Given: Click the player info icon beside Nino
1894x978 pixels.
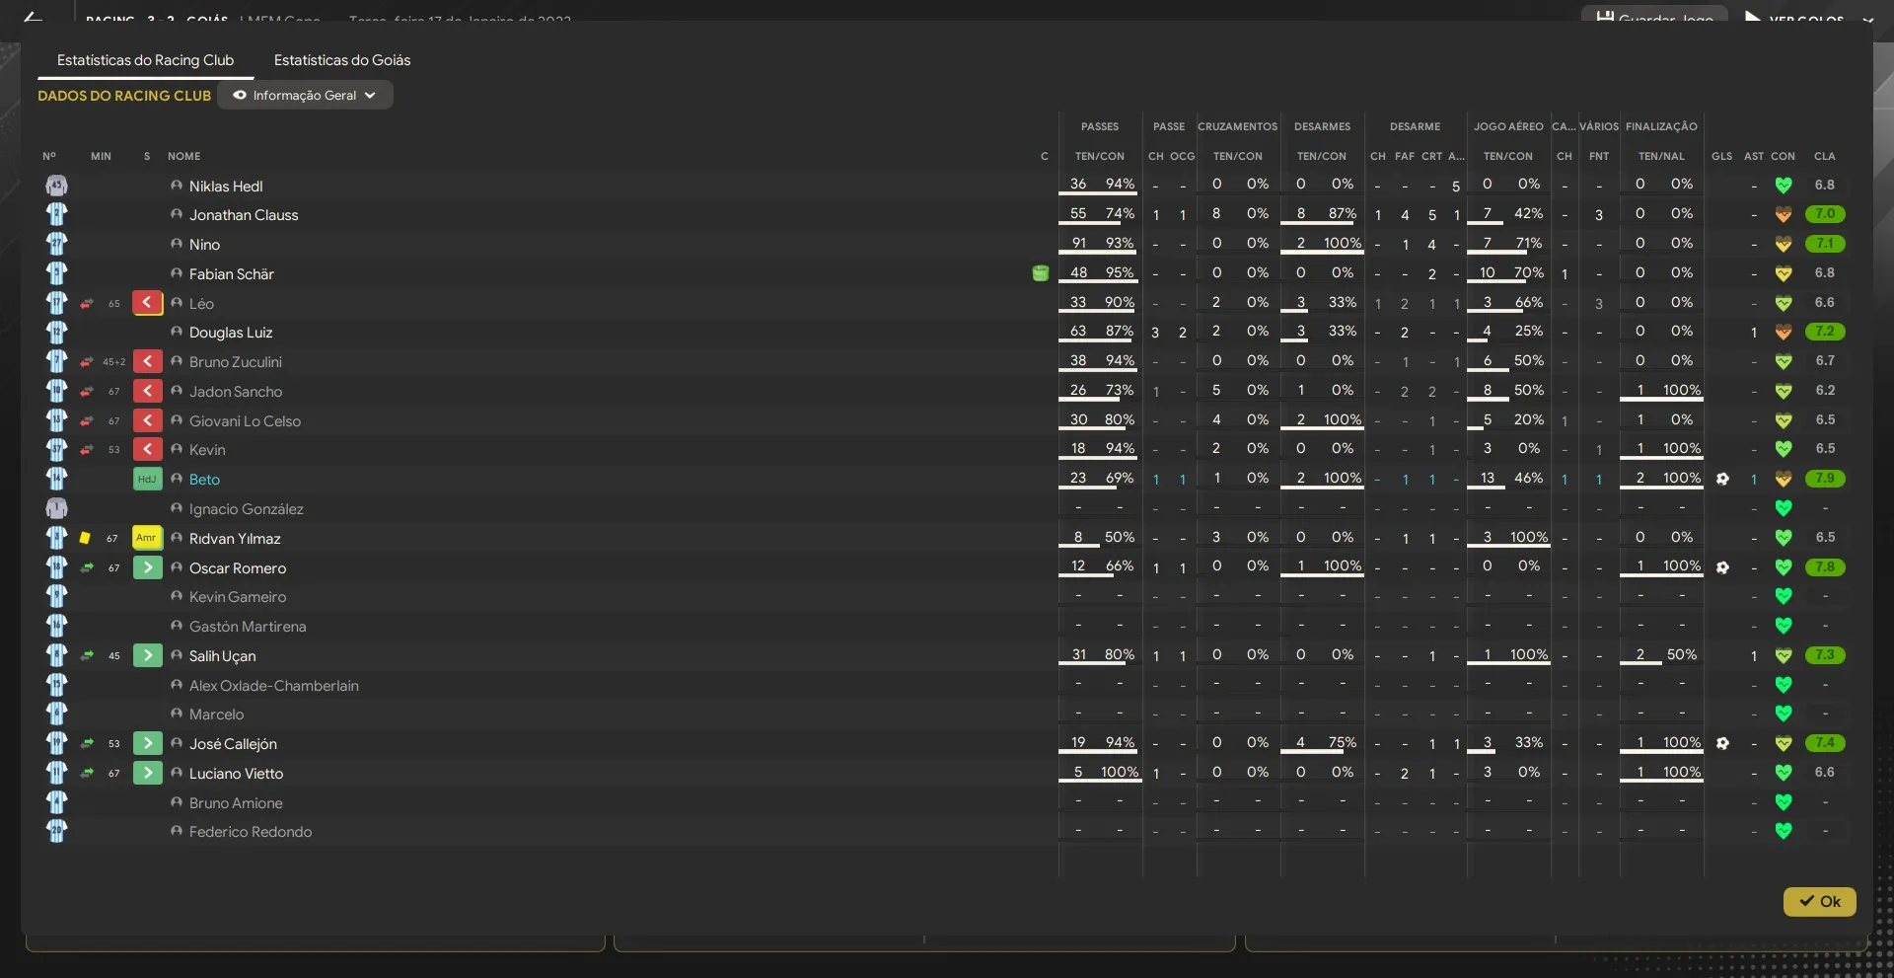Looking at the screenshot, I should [x=177, y=244].
